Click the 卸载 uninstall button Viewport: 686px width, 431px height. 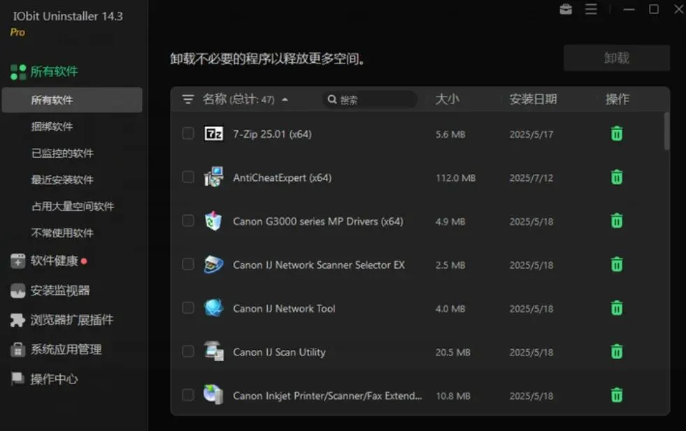click(617, 58)
